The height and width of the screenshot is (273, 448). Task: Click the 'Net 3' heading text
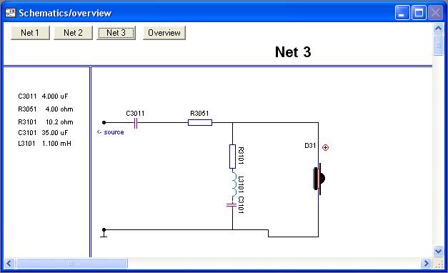click(293, 52)
